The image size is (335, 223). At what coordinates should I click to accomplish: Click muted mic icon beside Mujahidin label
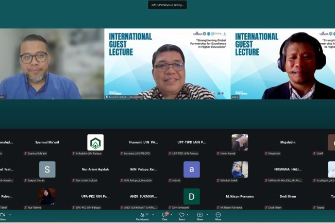click(266, 153)
